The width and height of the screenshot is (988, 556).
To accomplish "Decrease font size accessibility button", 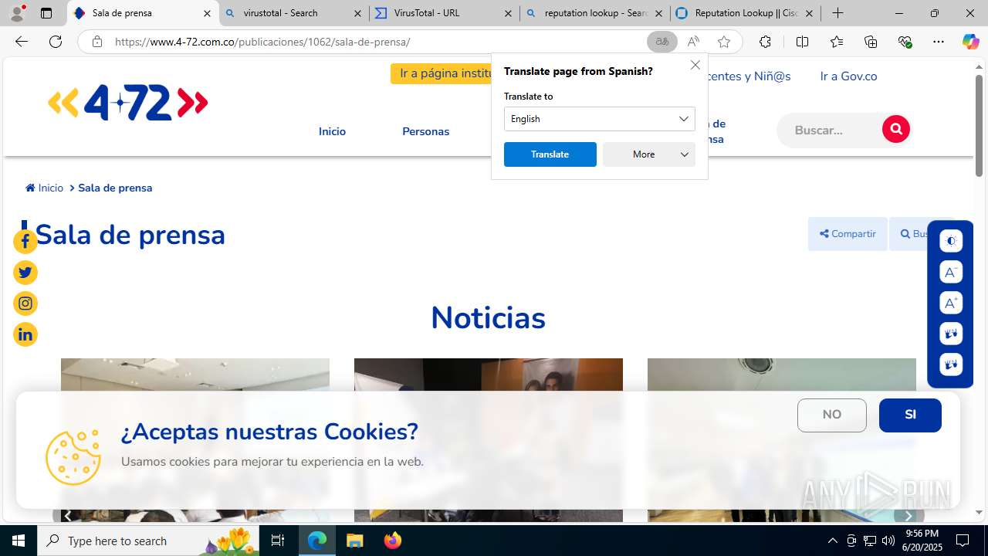I will 951,272.
